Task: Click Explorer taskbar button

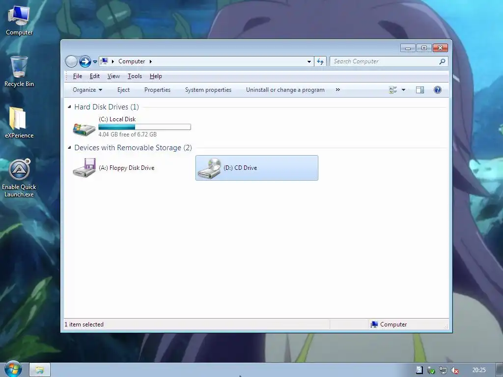Action: (x=40, y=370)
